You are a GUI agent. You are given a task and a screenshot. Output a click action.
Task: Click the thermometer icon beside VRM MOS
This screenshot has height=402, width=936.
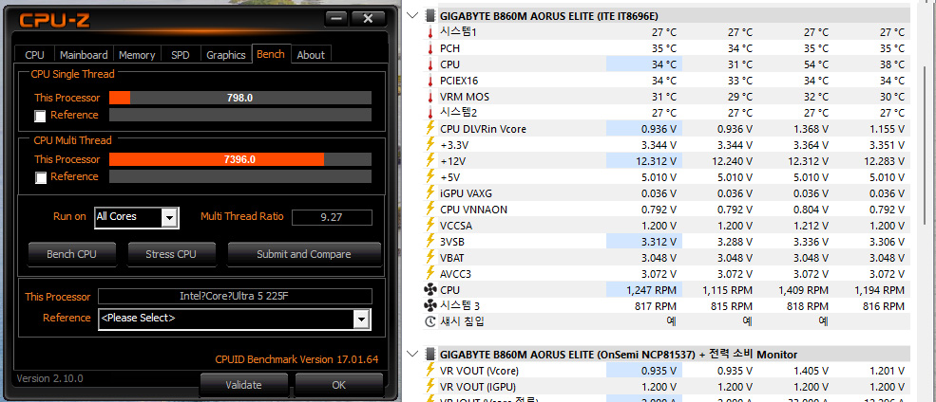pos(430,97)
